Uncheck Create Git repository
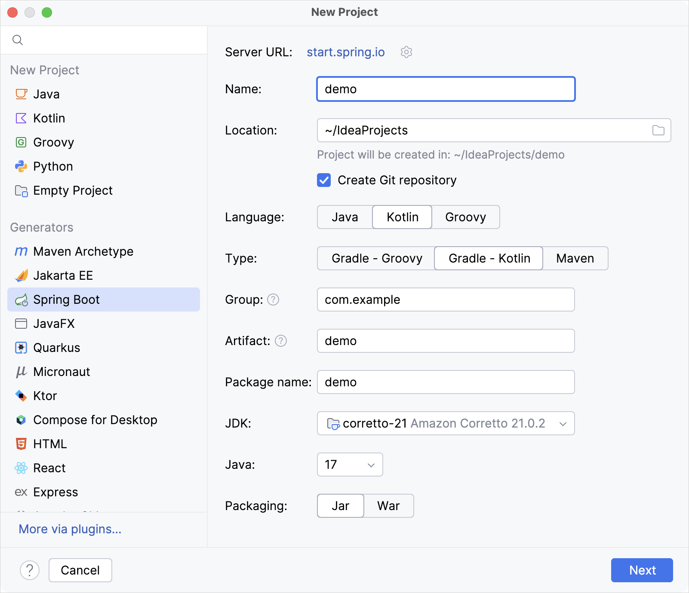This screenshot has height=593, width=689. tap(324, 180)
